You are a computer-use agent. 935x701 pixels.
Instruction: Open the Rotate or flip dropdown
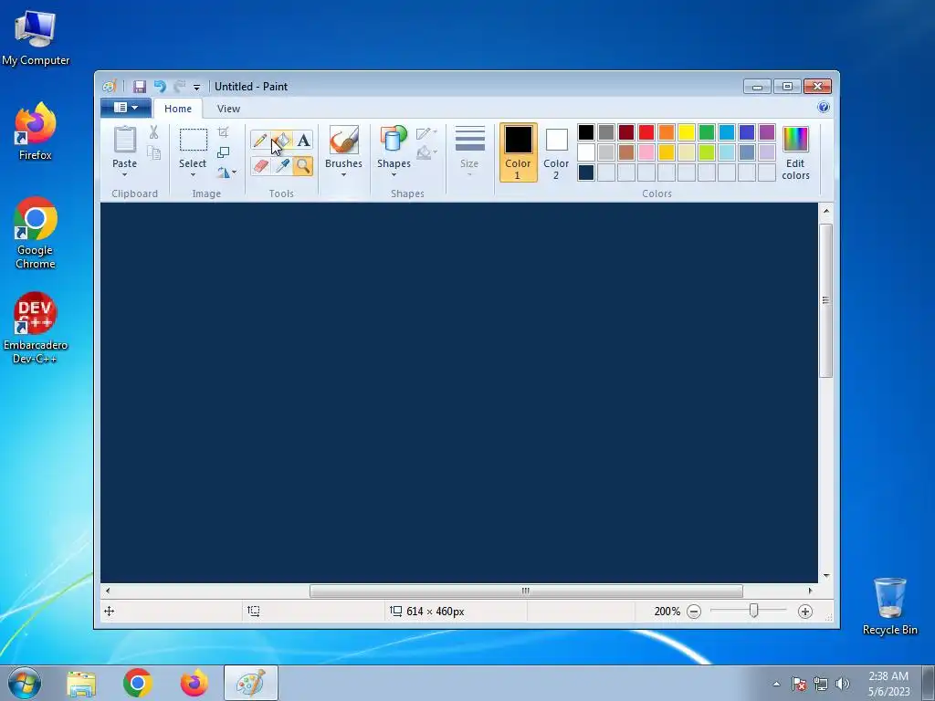tap(226, 173)
